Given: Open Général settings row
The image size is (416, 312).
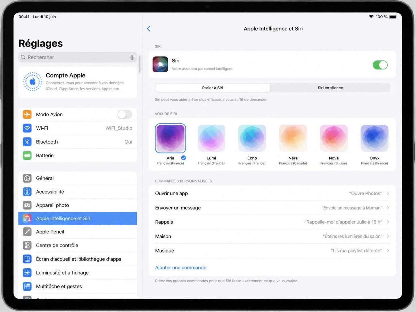Looking at the screenshot, I should point(78,178).
